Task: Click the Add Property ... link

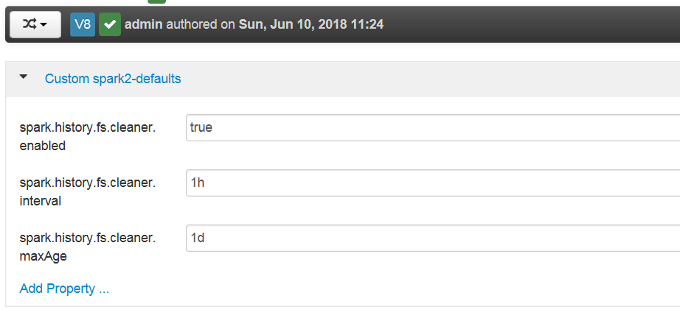Action: point(64,289)
